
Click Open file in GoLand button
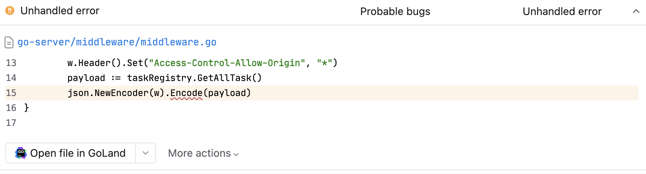(x=71, y=153)
